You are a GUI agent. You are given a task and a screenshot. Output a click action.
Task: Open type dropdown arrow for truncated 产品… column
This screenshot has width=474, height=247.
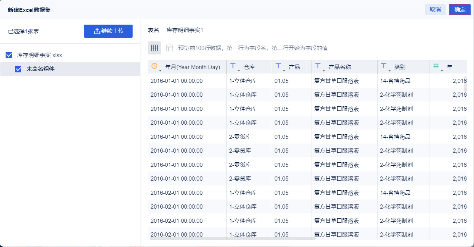(x=284, y=70)
